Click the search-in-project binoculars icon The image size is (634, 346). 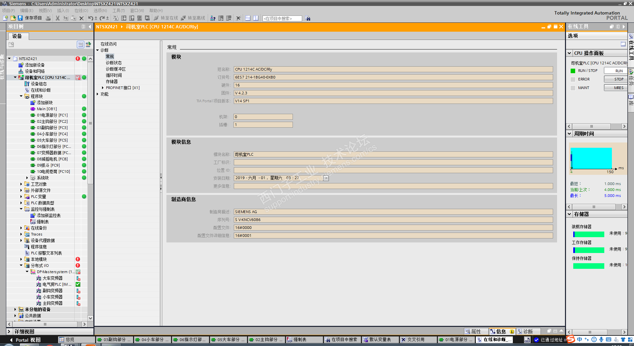(308, 18)
